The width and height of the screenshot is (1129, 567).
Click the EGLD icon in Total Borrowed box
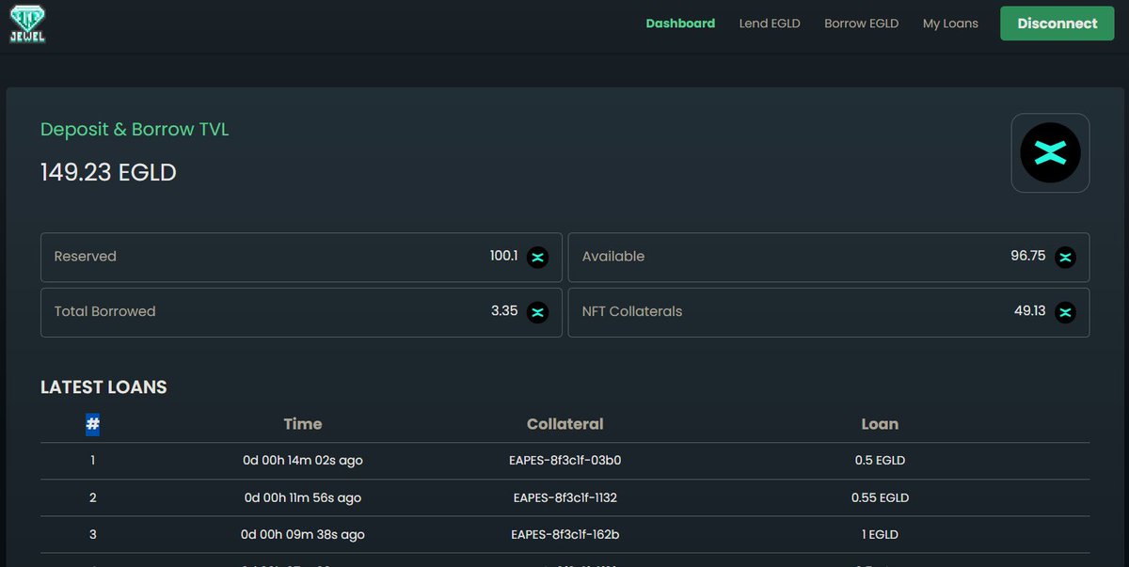pyautogui.click(x=537, y=312)
